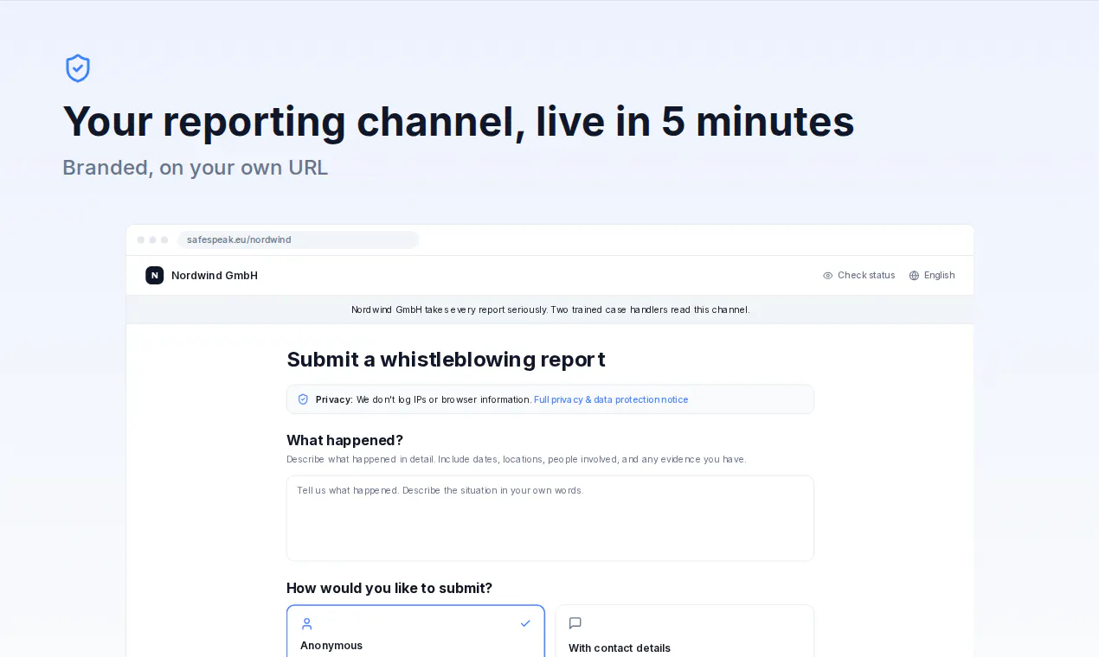This screenshot has height=657, width=1099.
Task: Click the speech bubble icon on contact card
Action: point(575,623)
